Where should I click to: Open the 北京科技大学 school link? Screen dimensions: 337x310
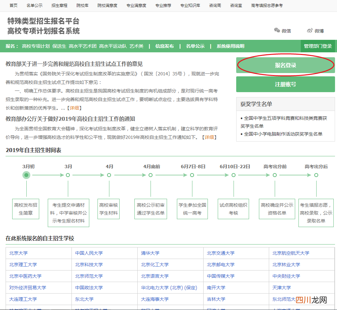89,265
